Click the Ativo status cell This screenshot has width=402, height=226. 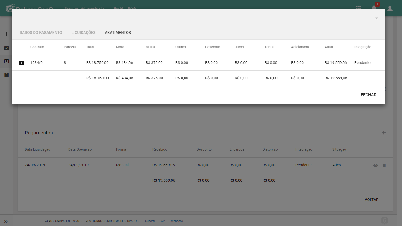point(337,165)
